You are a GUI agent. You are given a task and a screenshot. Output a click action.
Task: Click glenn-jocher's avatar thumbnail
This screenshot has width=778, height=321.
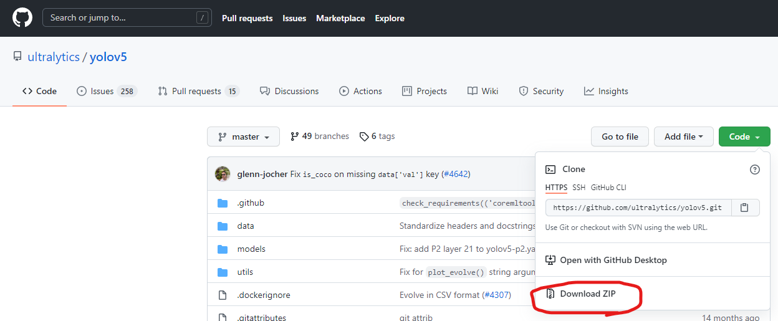(223, 174)
